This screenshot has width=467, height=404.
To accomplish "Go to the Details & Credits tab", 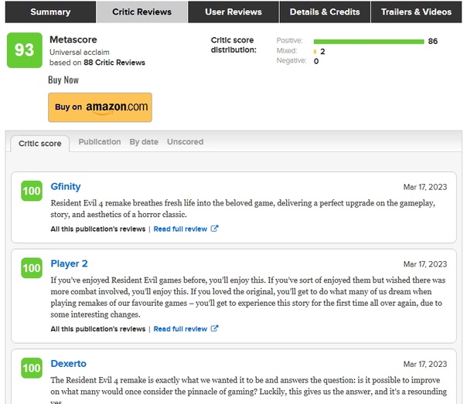I will pos(324,12).
